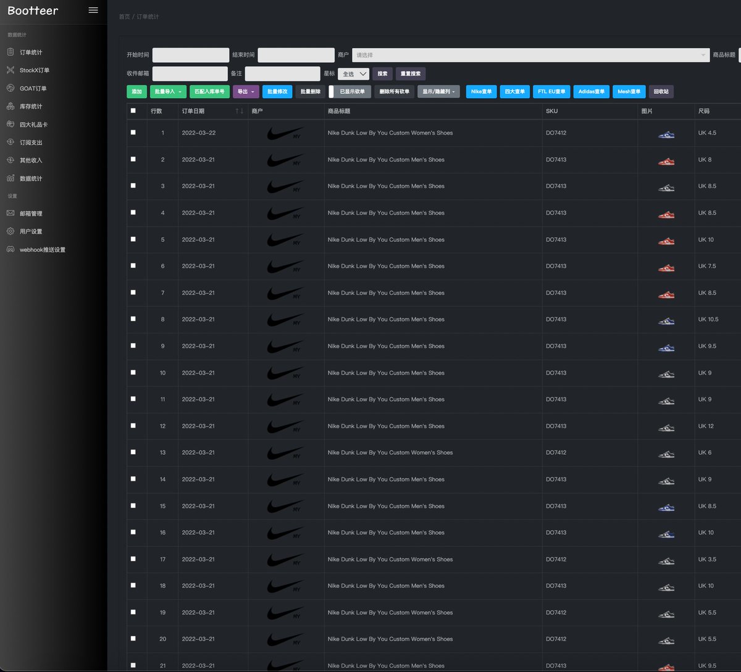This screenshot has height=672, width=741.
Task: Open shoe image in row 17 (UK 3.5)
Action: coord(666,560)
